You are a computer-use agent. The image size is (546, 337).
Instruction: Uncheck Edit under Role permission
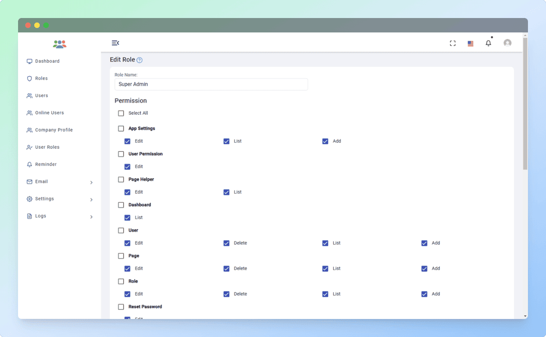127,294
